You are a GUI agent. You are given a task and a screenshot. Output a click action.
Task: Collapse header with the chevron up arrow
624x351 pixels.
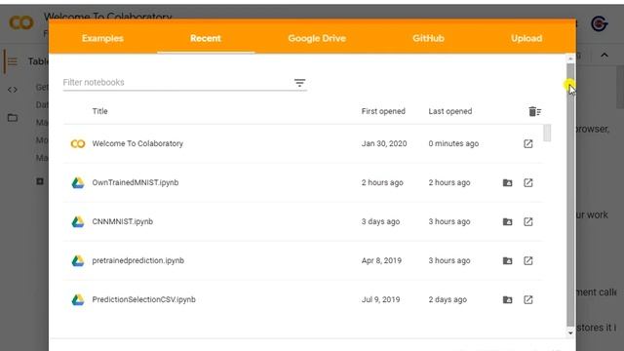[x=604, y=56]
